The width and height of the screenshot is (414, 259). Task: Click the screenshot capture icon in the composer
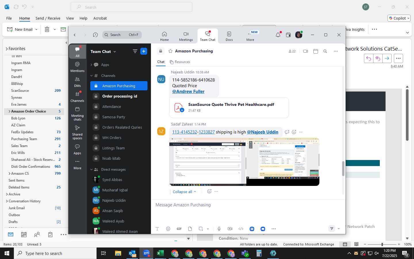(x=201, y=229)
